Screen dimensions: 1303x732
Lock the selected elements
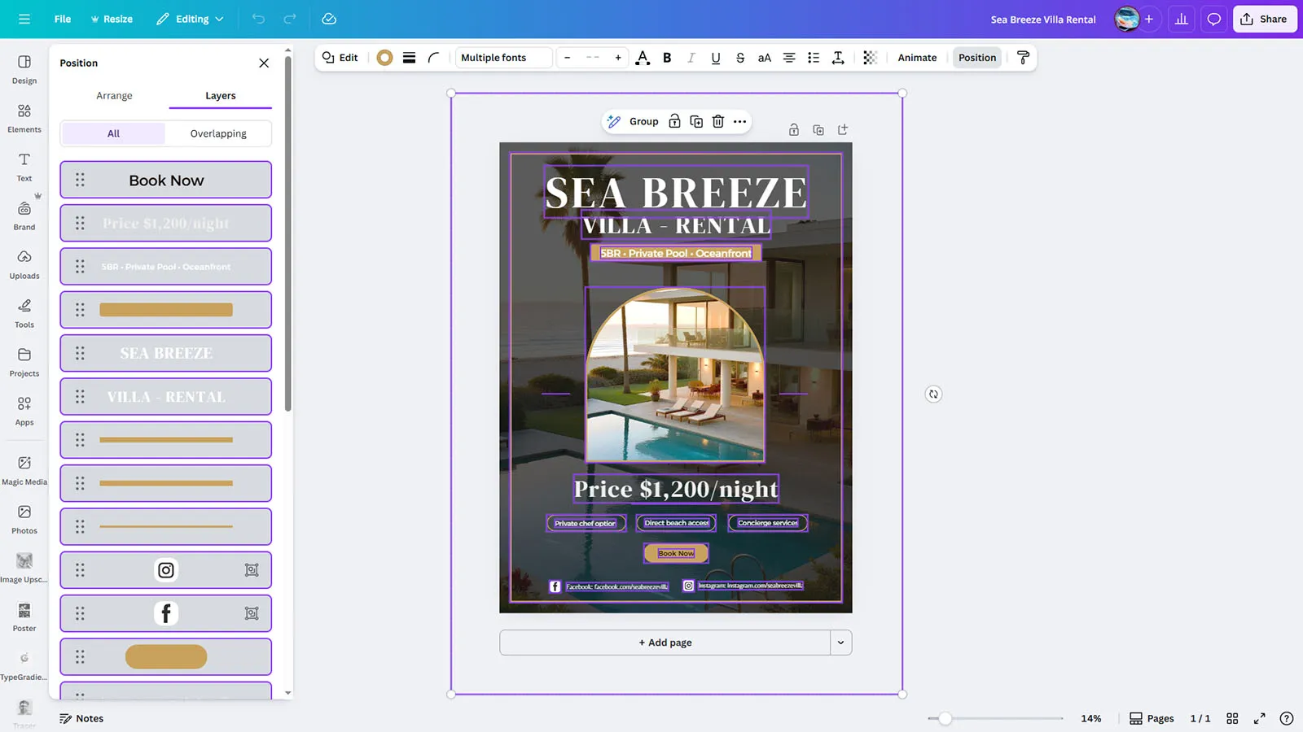click(x=674, y=121)
